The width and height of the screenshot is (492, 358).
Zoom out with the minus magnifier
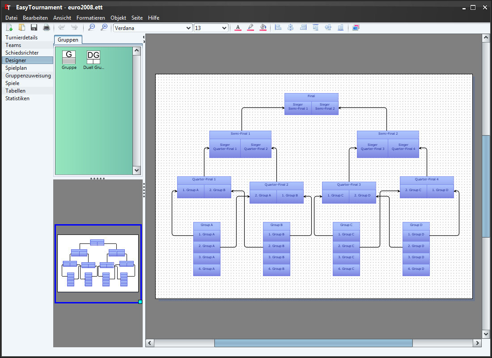click(x=91, y=28)
